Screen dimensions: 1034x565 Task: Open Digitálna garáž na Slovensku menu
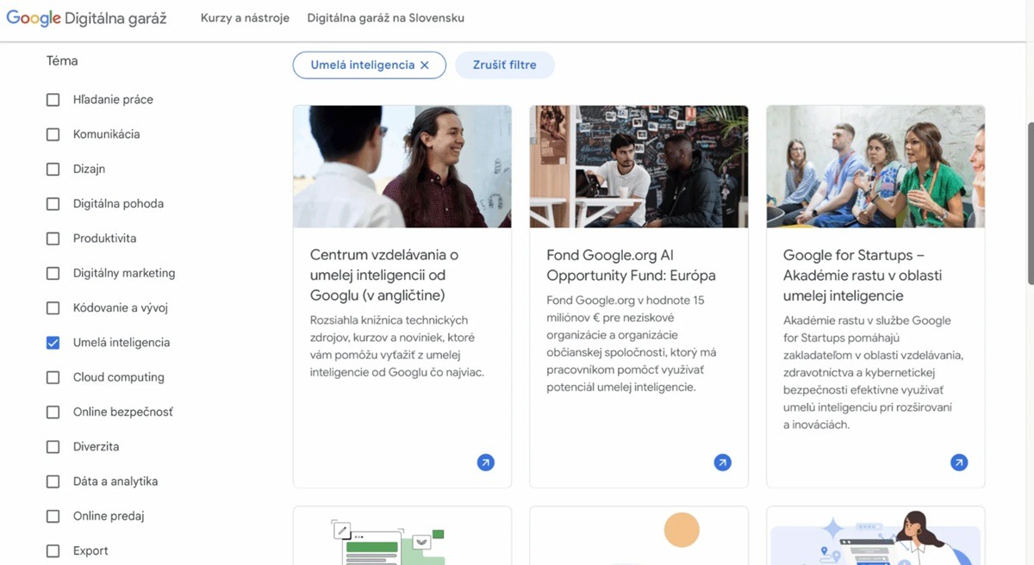(x=386, y=18)
